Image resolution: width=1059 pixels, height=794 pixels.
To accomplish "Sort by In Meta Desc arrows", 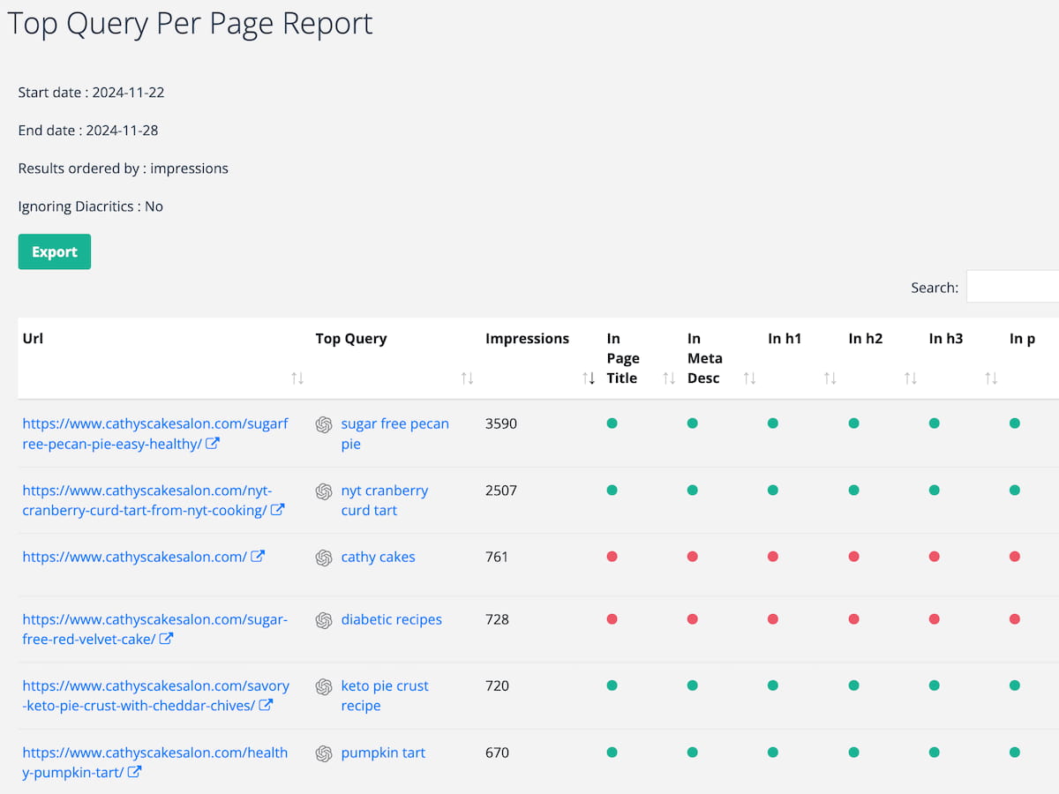I will (749, 378).
